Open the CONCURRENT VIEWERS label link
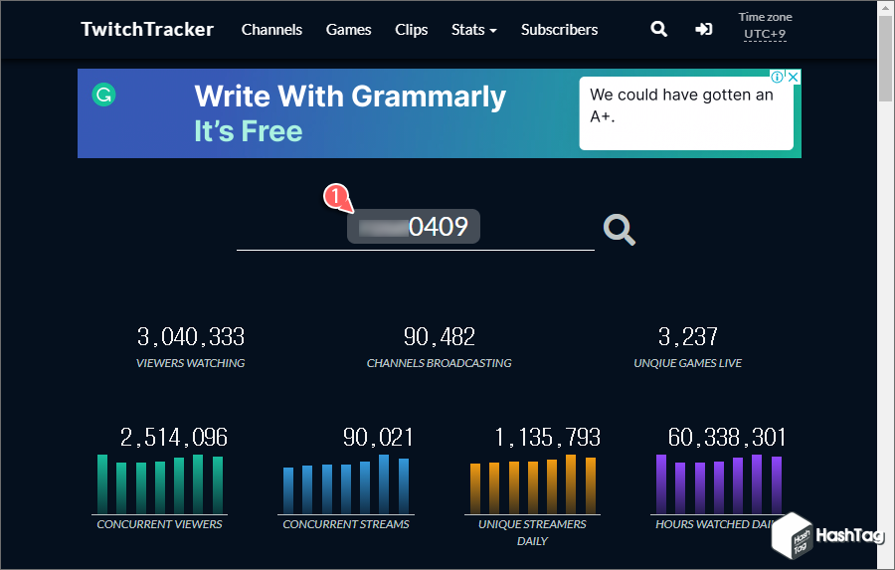Viewport: 895px width, 570px height. (159, 524)
